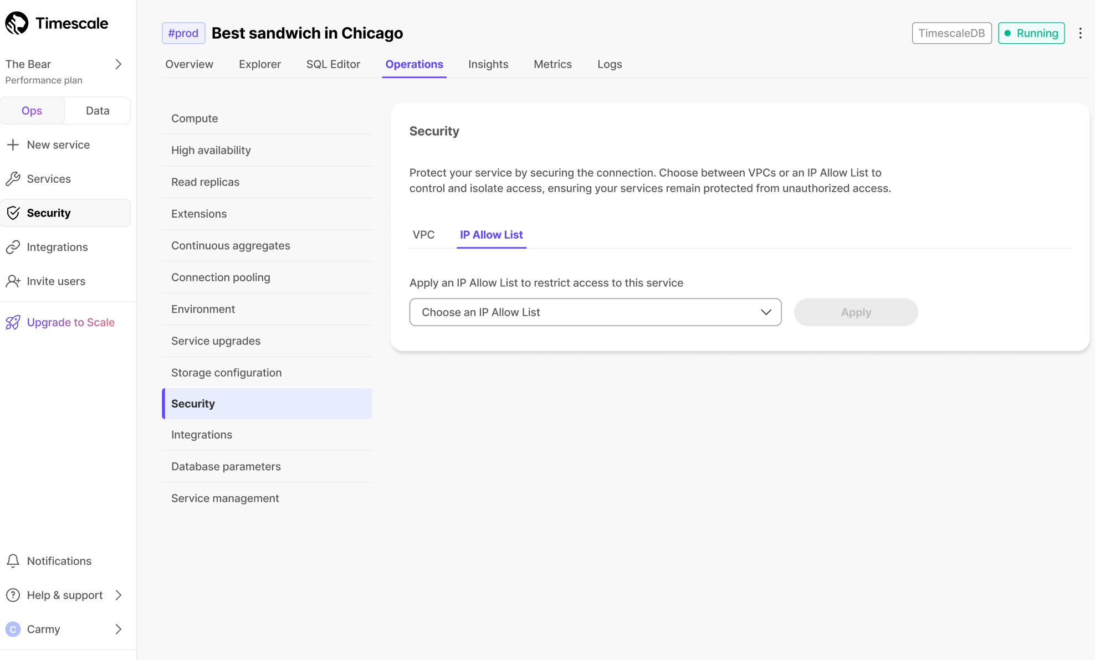Open Database parameters section

[x=267, y=467]
